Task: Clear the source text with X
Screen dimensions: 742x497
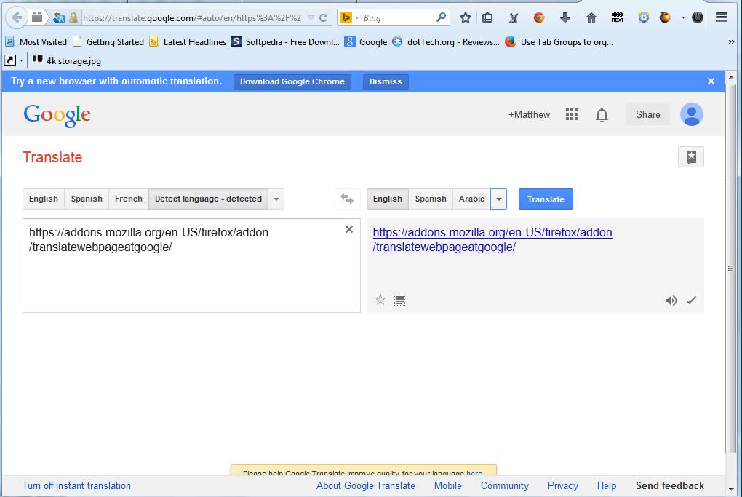Action: point(348,229)
